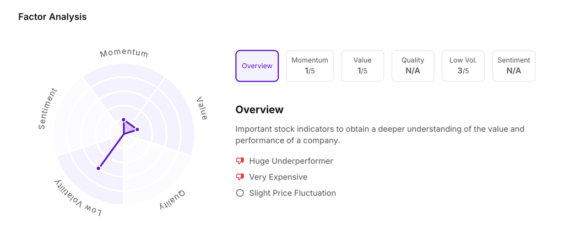
Task: Click the Momentum data point on radar chart
Action: coord(124,120)
